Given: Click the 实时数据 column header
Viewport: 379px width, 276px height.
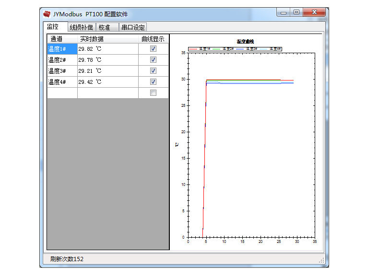Looking at the screenshot, I should pyautogui.click(x=107, y=39).
